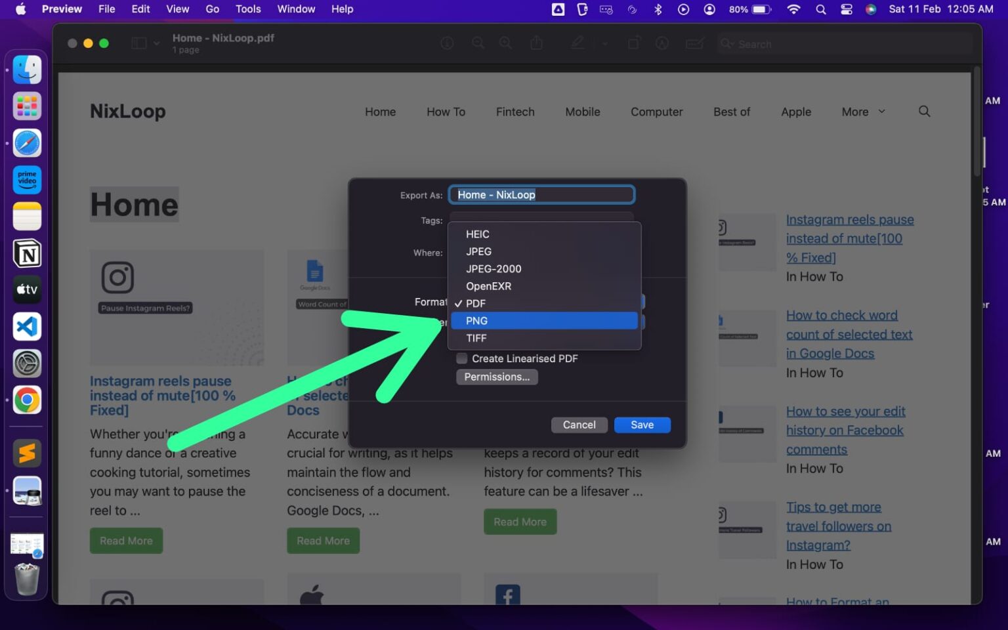Click the form filling toolbar icon
The image size is (1008, 630).
tap(694, 43)
